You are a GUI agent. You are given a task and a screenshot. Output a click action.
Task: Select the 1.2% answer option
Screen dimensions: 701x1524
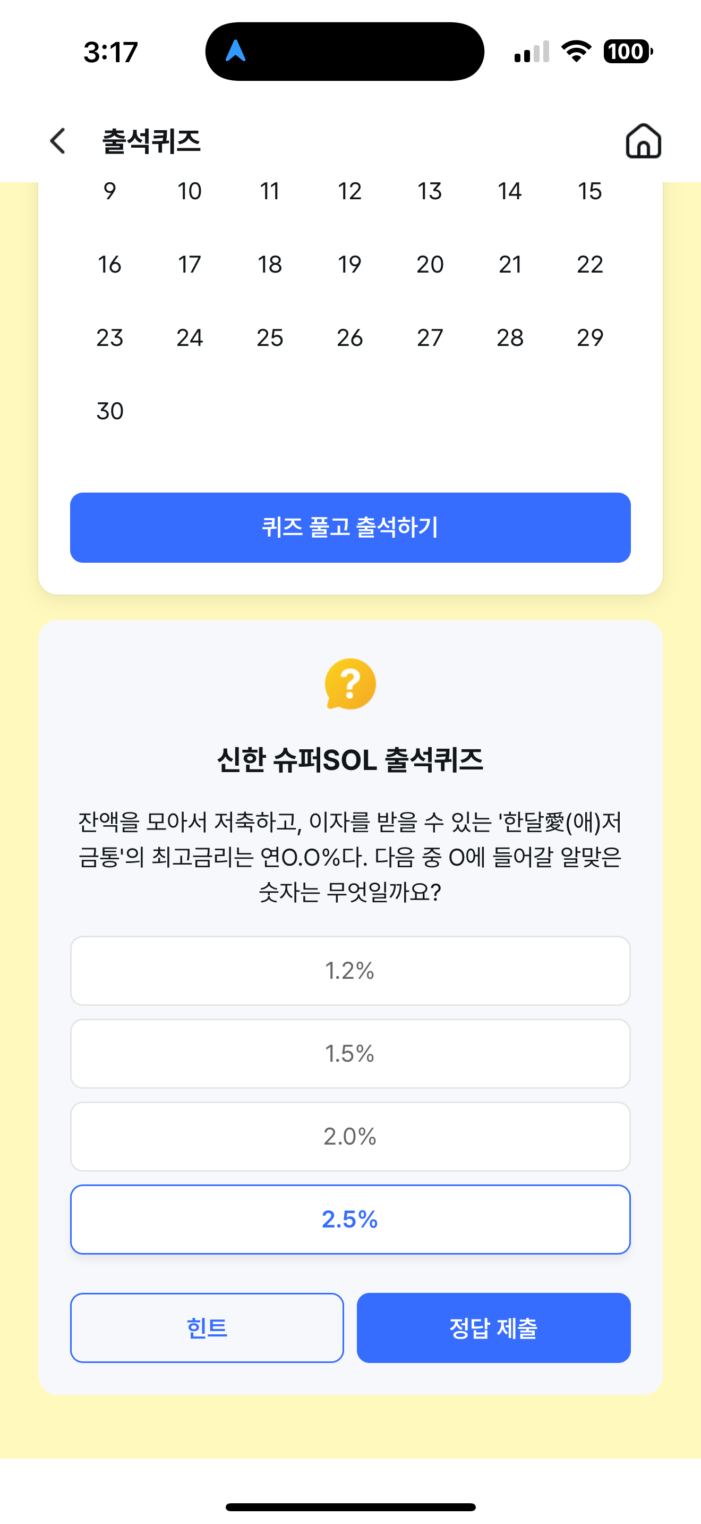point(350,970)
